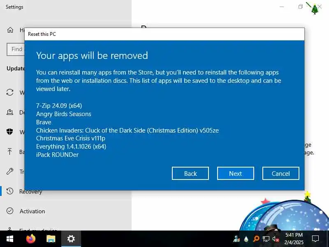Minimize the Settings window
Viewport: 329px width, 247px height.
(282, 7)
